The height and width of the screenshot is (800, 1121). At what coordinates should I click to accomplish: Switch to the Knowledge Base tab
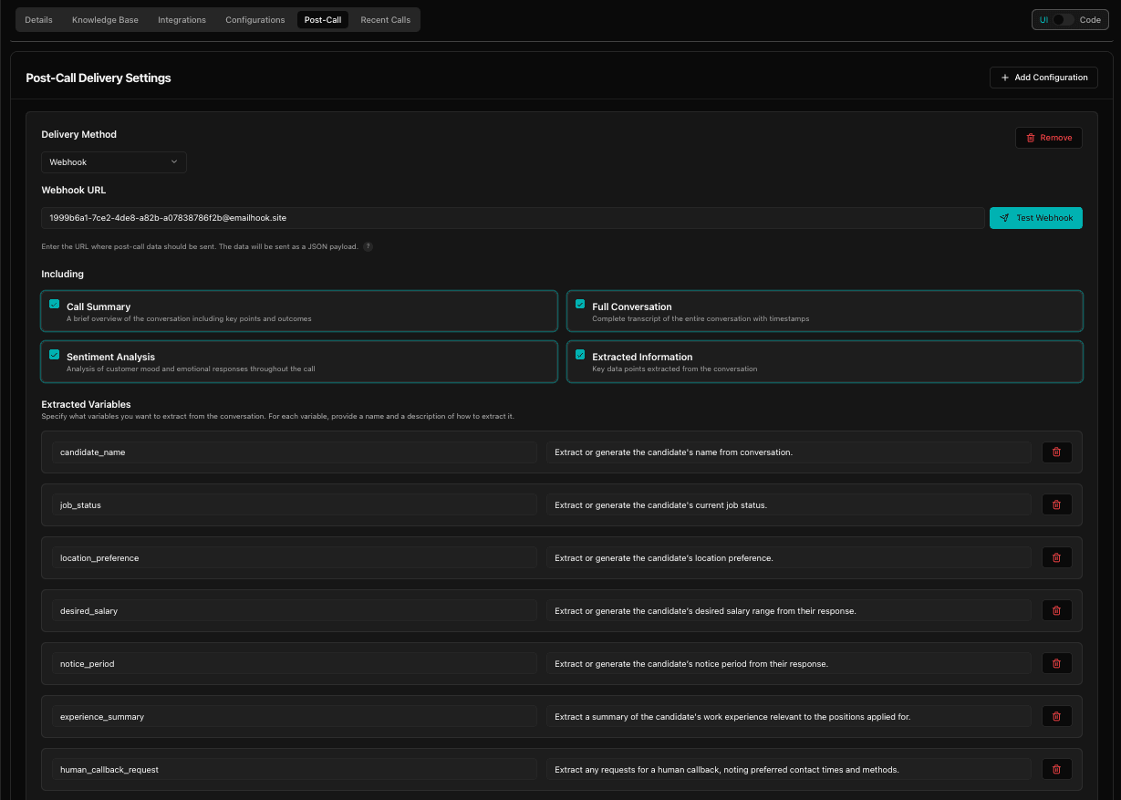105,20
